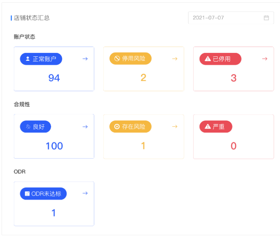Select the red 已停用 badge
Viewport: 280px width, 238px height.
220,59
